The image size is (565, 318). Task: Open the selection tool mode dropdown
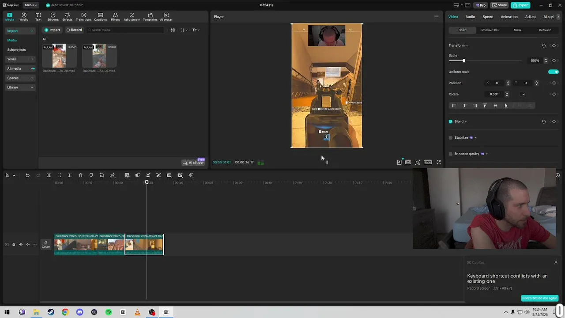click(x=14, y=175)
